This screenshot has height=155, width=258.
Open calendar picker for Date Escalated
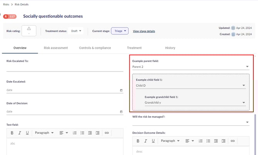tap(121, 90)
